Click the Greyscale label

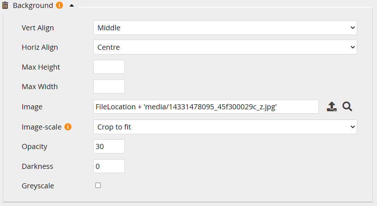pos(38,186)
